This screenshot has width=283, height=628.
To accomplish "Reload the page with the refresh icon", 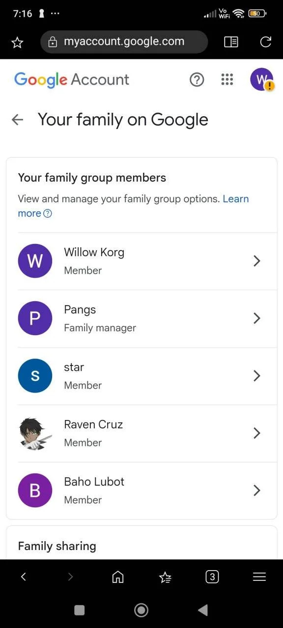I will click(x=266, y=42).
